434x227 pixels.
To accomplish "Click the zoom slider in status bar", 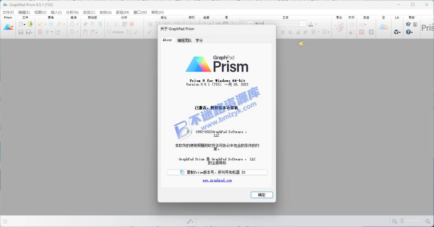I will pos(411,221).
